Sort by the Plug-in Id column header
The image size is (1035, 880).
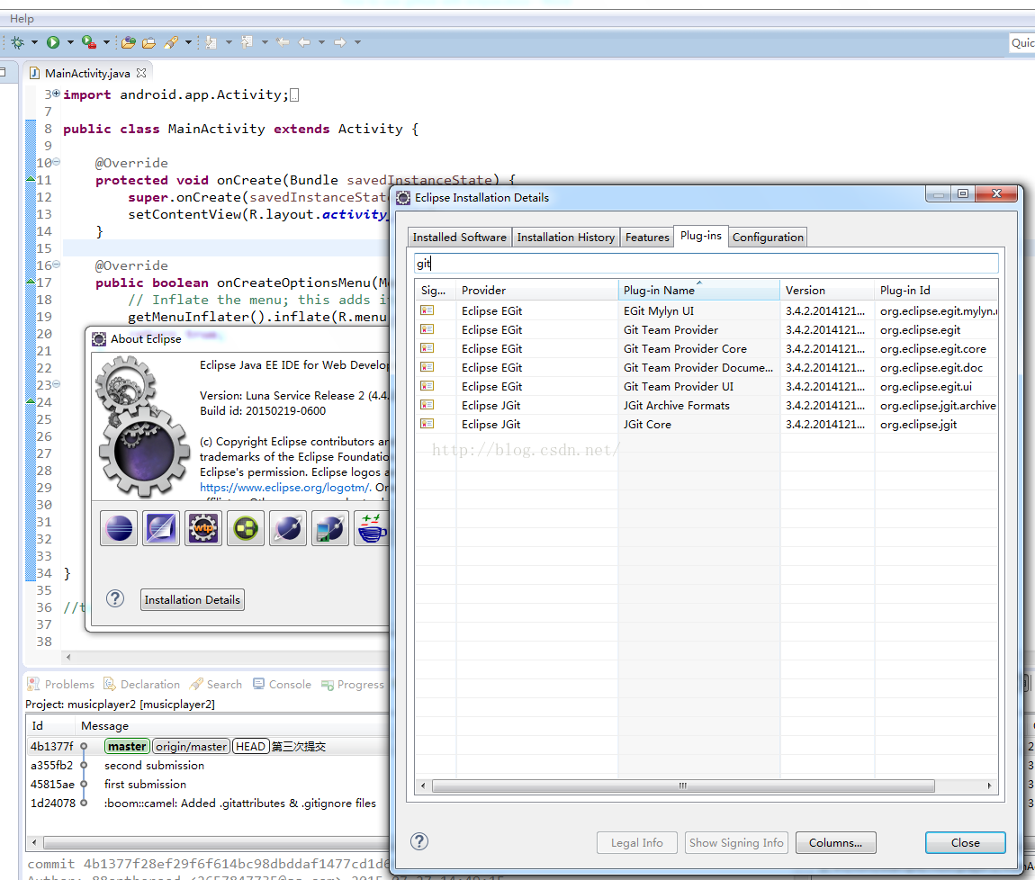(x=936, y=291)
